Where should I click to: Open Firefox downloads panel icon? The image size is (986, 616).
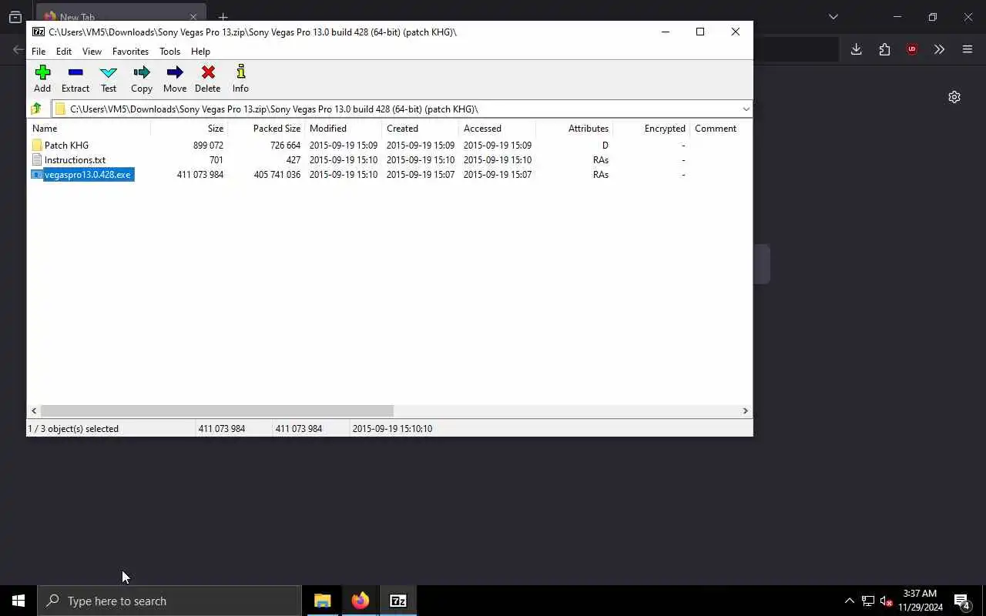pyautogui.click(x=856, y=49)
